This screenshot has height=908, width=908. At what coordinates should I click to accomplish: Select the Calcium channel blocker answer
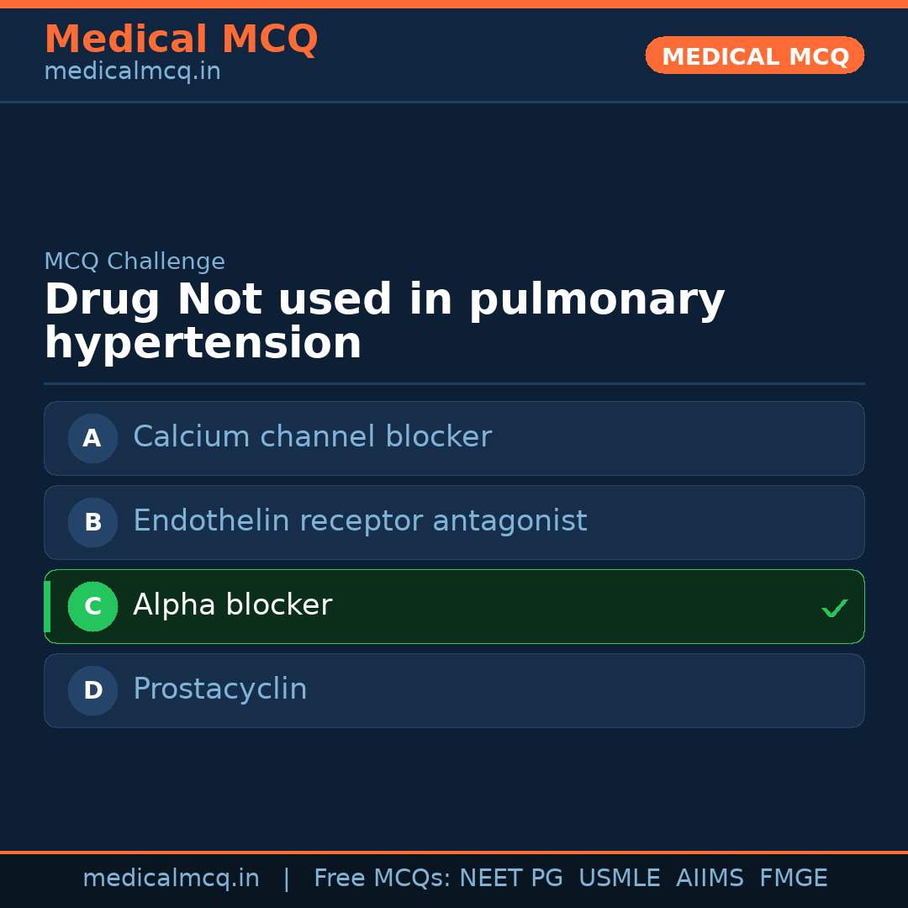pos(312,437)
